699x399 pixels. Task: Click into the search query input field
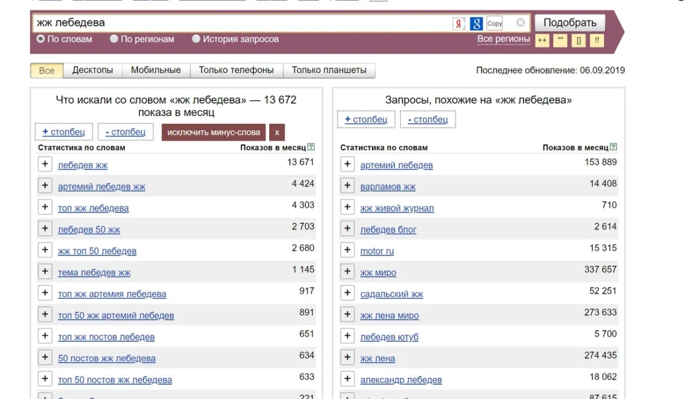(236, 23)
